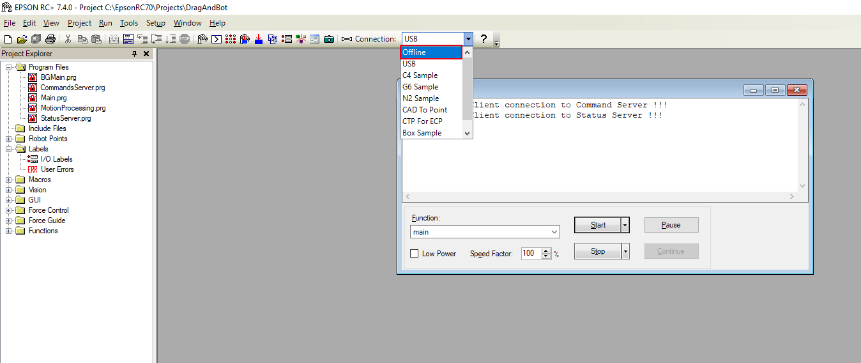Expand the Macros folder

[9, 180]
